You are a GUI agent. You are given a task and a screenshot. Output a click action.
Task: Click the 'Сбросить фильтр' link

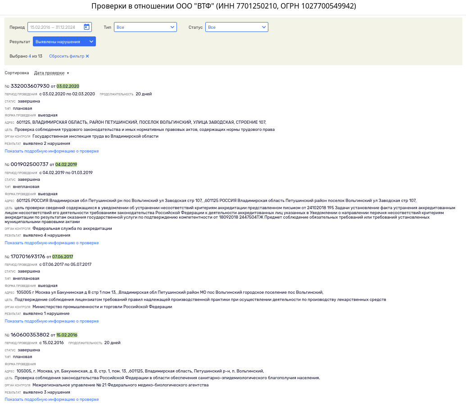coord(67,56)
